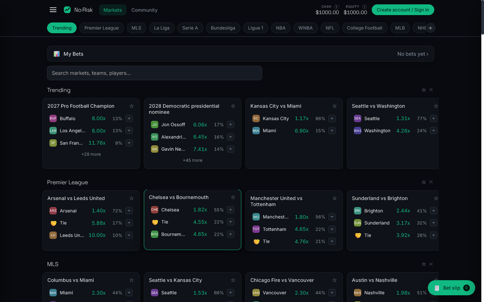Open the Bet slip button
This screenshot has height=302, width=484.
pos(451,288)
